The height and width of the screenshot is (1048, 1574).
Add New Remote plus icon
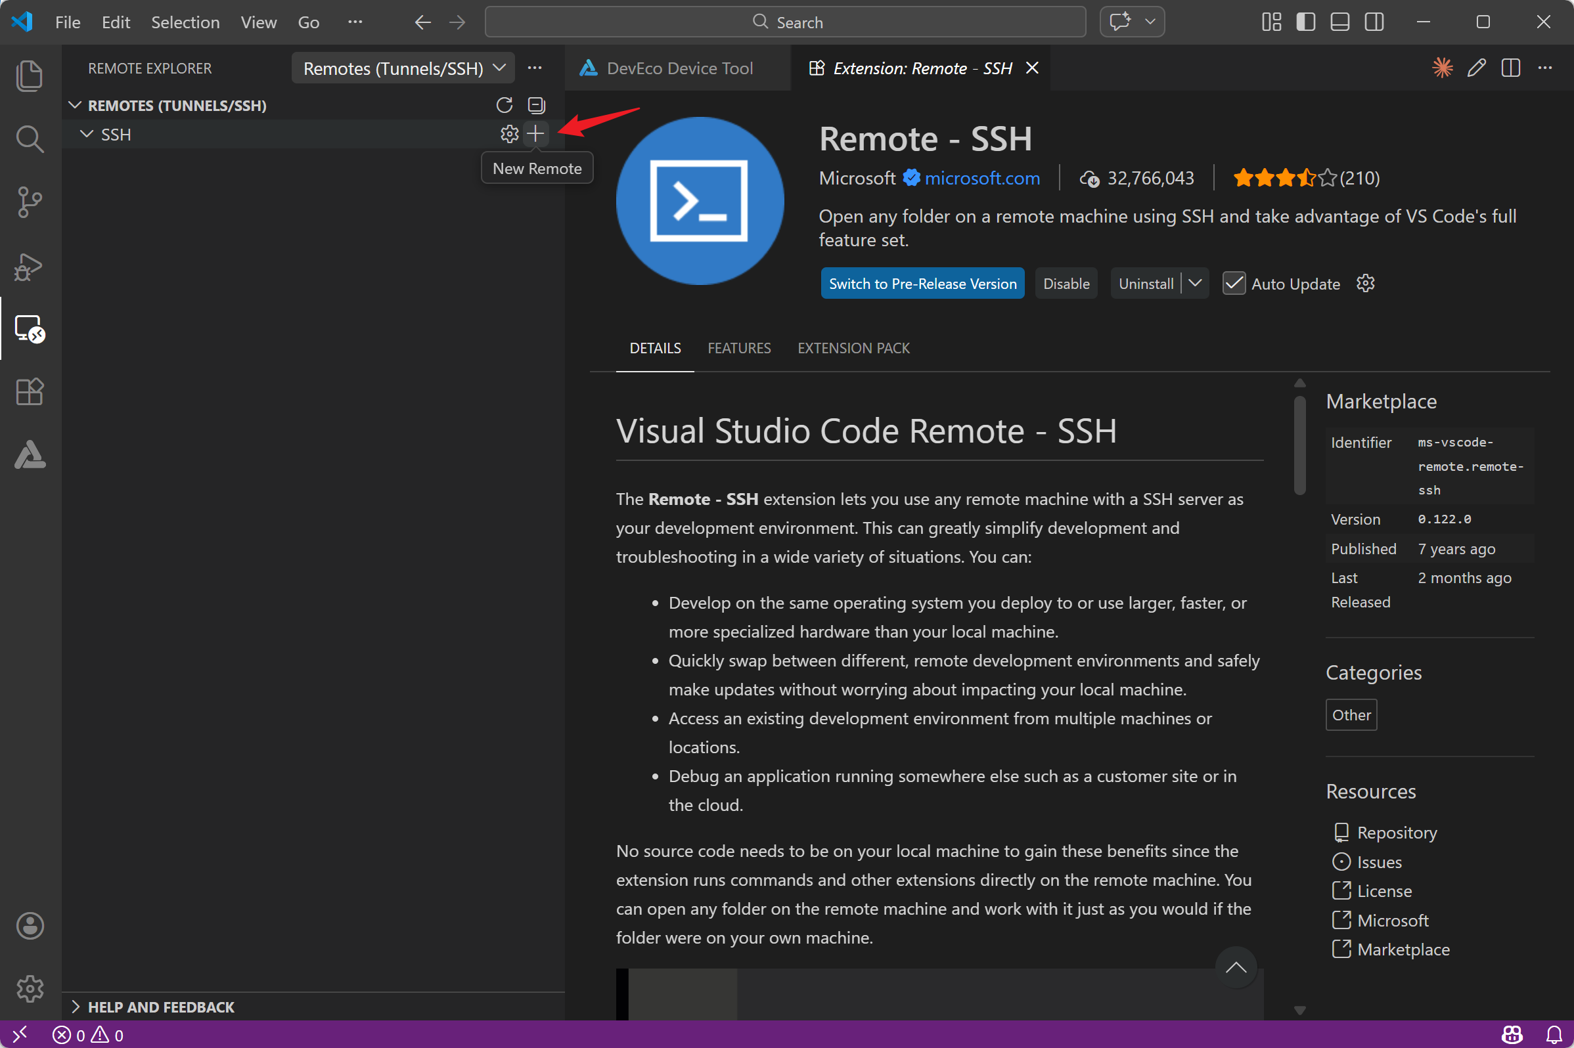(535, 134)
